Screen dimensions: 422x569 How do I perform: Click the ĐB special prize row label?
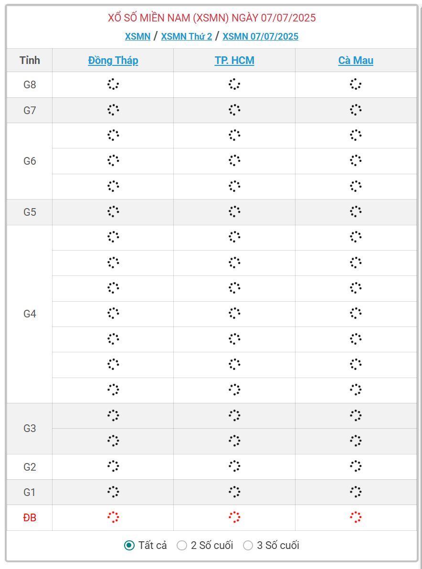coord(30,517)
